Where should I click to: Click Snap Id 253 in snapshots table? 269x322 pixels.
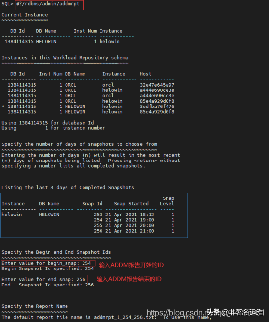[x=98, y=215]
